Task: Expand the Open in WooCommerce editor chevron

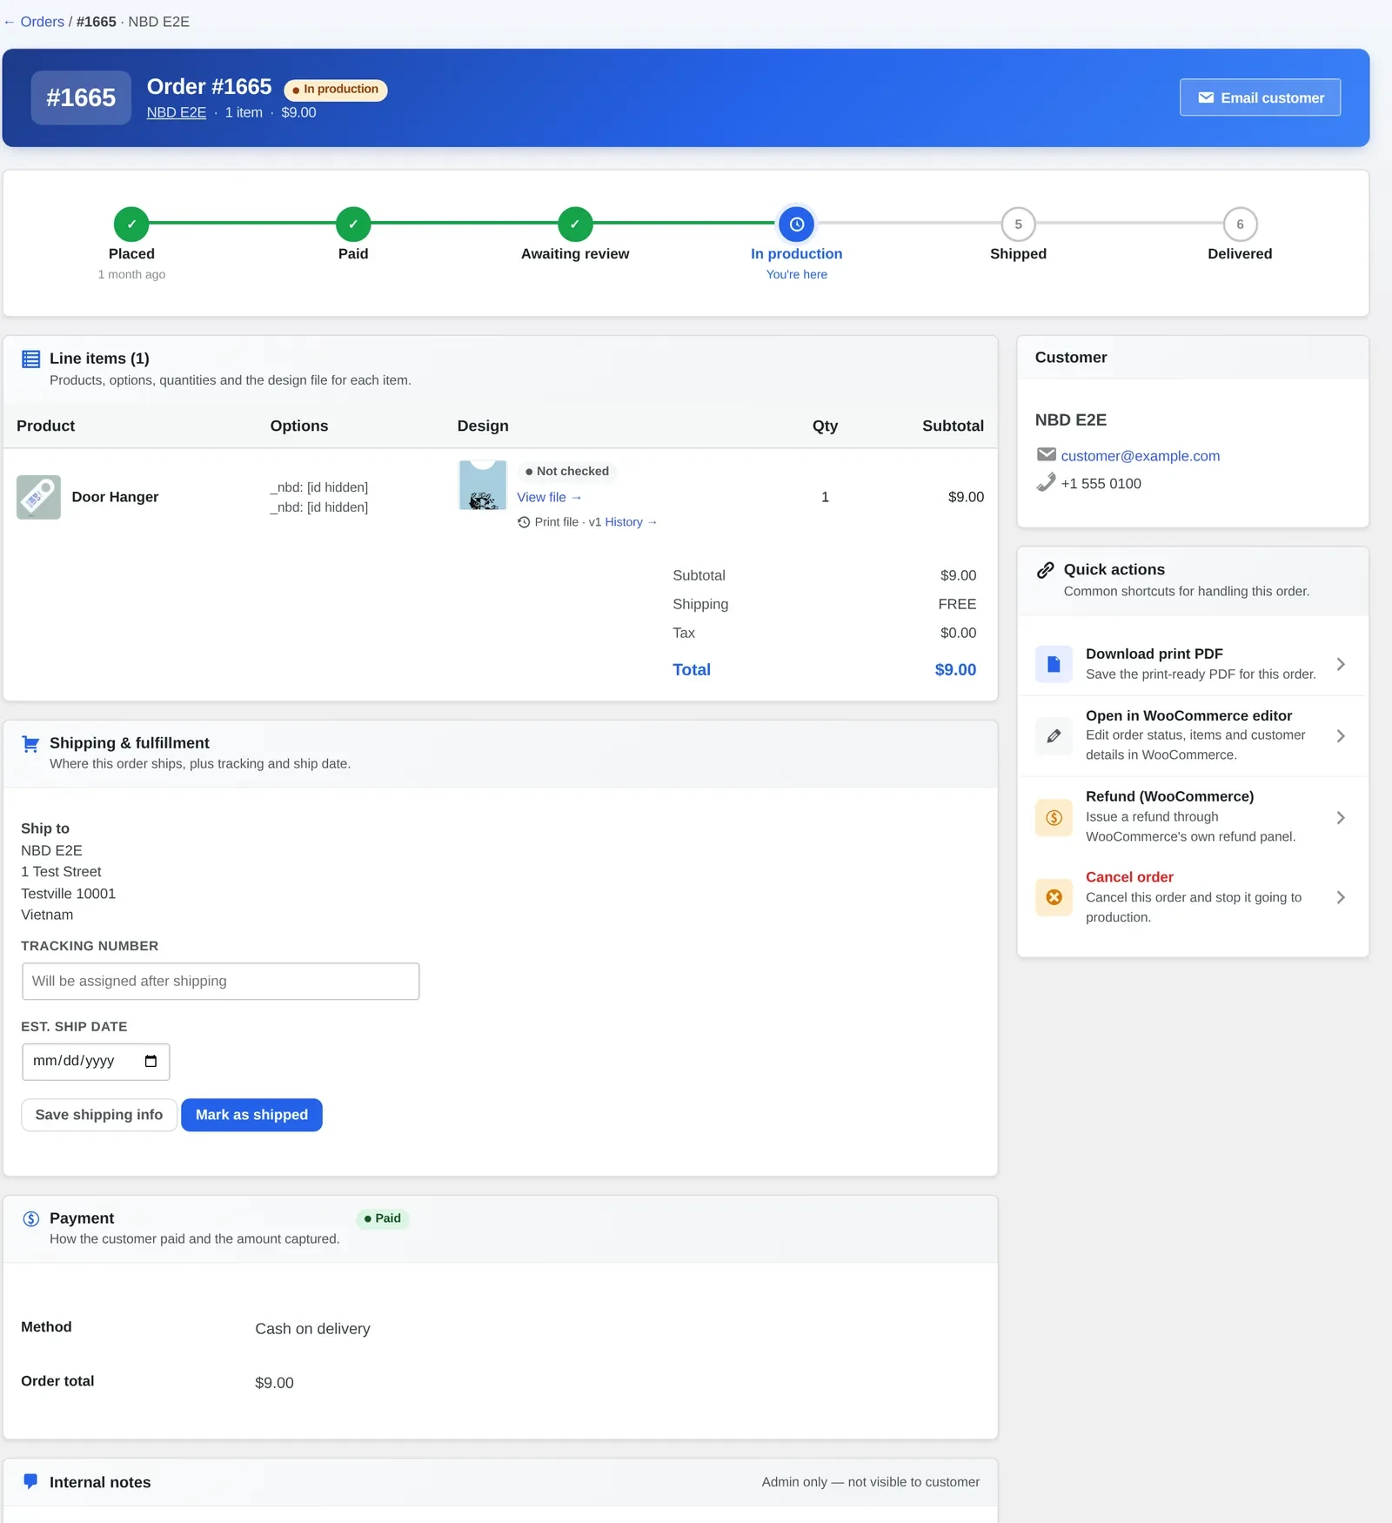Action: pyautogui.click(x=1341, y=736)
